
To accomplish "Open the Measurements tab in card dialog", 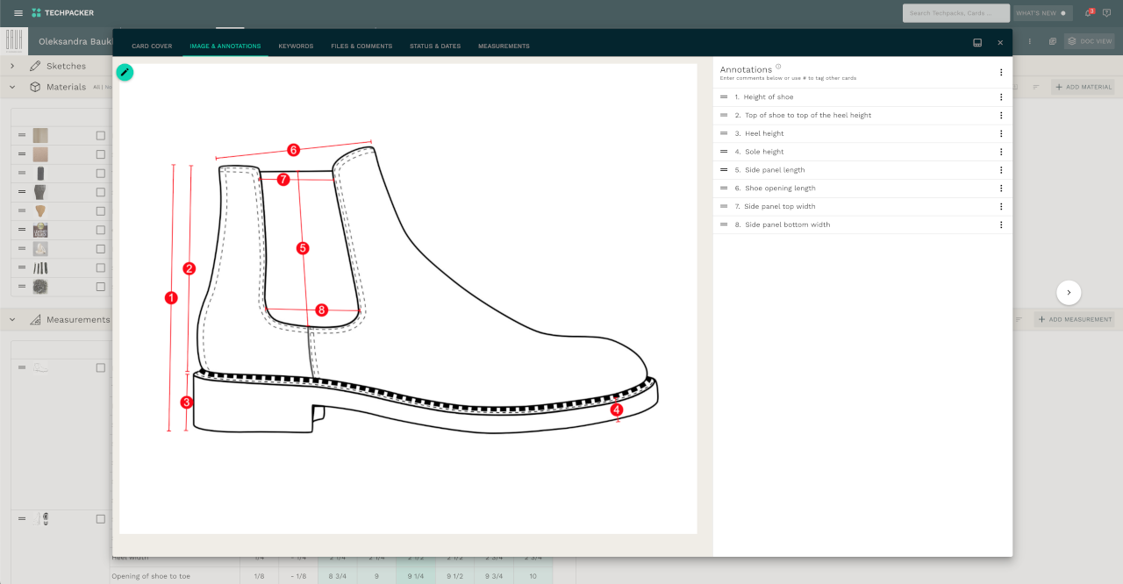I will click(504, 46).
